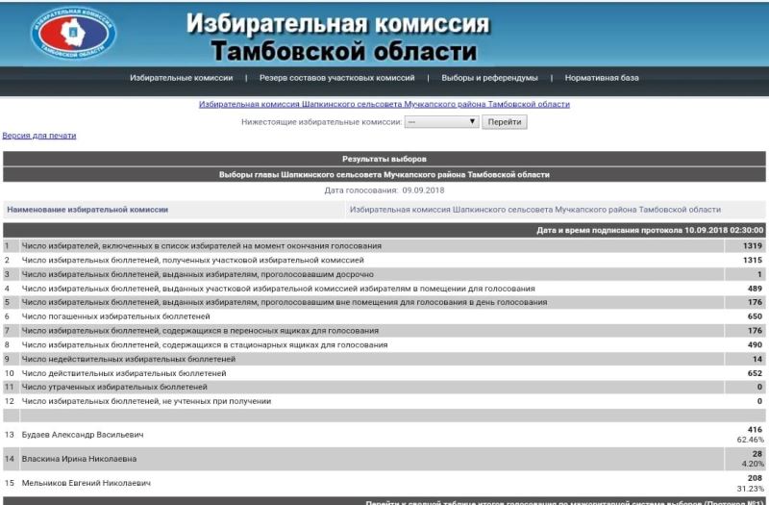Image resolution: width=769 pixels, height=505 pixels.
Task: Click candidate Мельников Евгений Николаевич
Action: (x=87, y=483)
